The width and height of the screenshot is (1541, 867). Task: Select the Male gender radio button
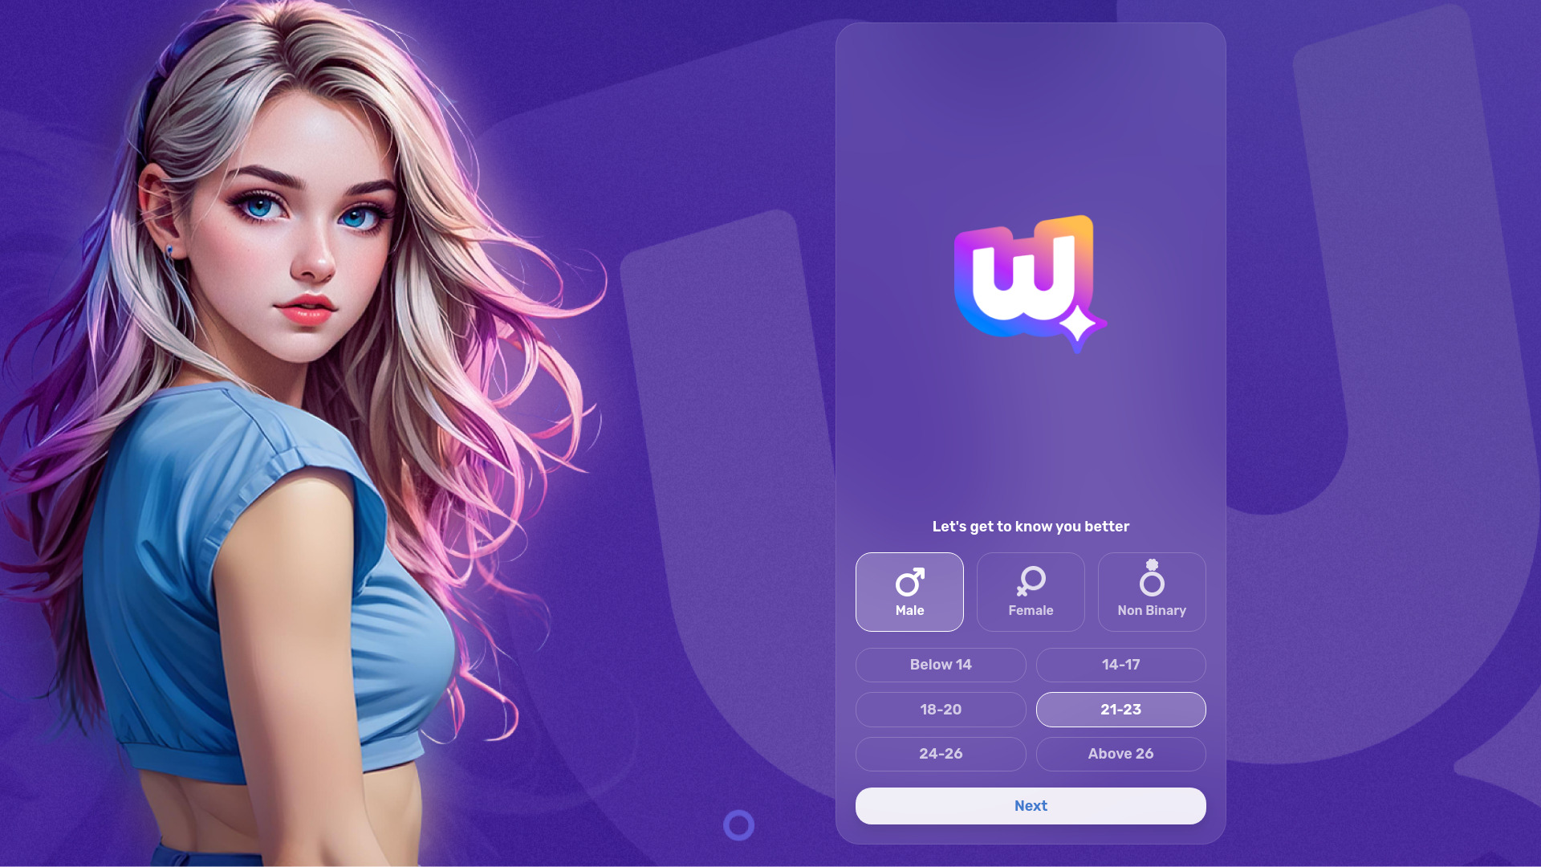pos(909,592)
